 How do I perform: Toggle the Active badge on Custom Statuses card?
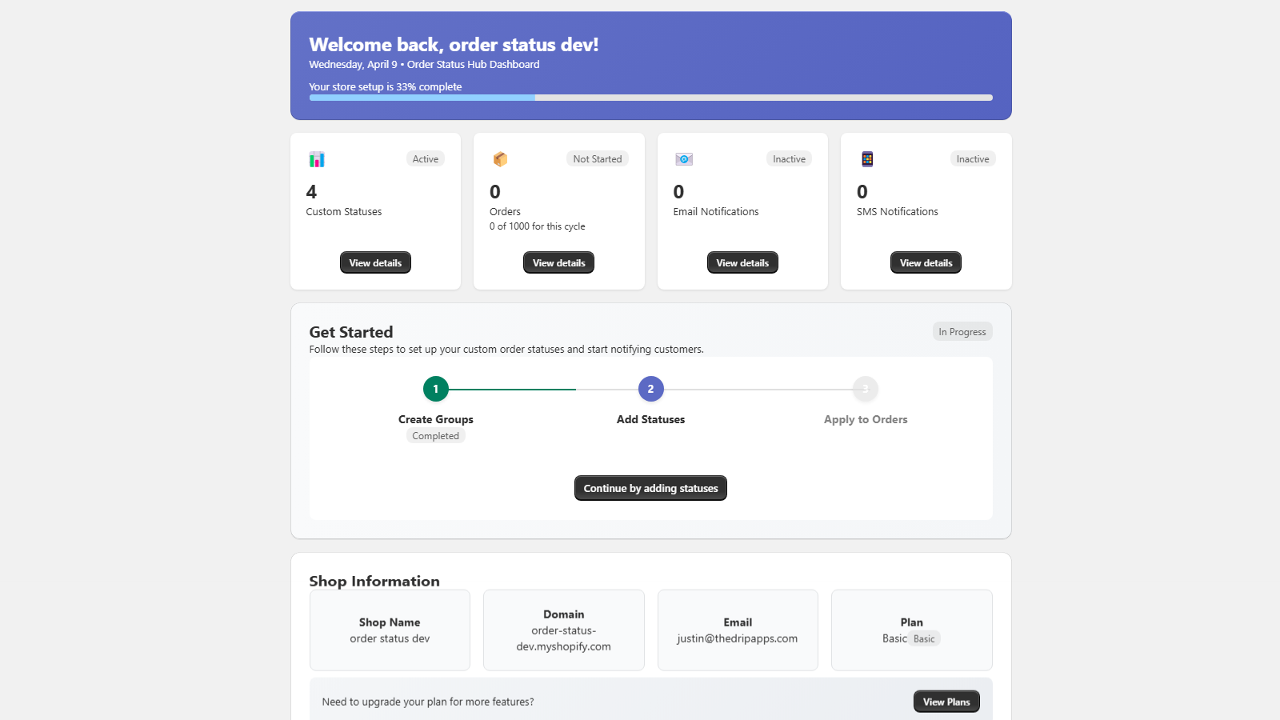pos(425,158)
